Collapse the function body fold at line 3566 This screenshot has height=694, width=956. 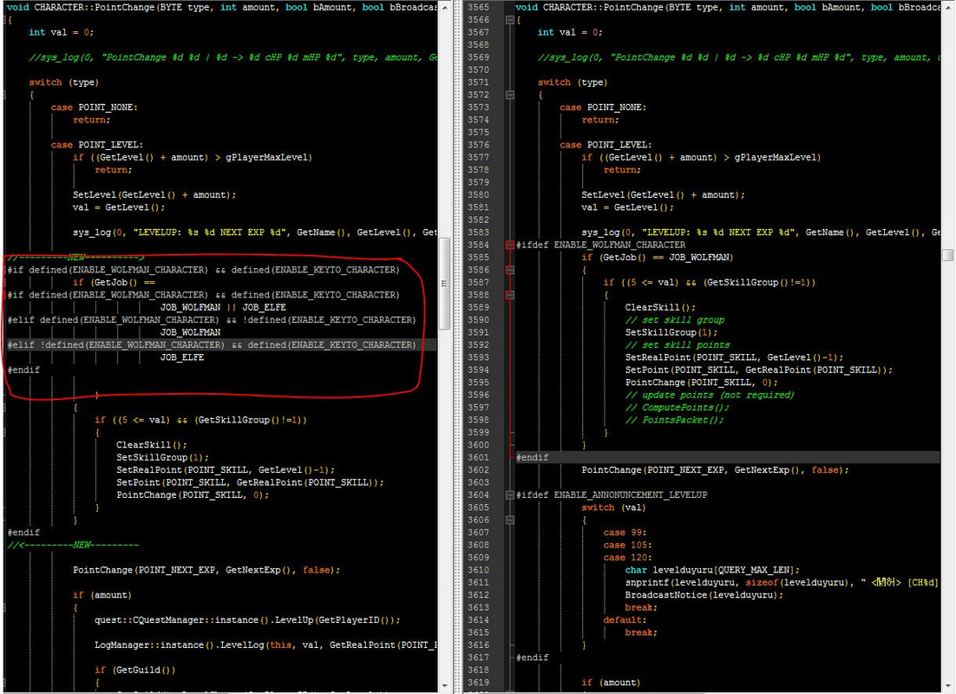pyautogui.click(x=510, y=20)
